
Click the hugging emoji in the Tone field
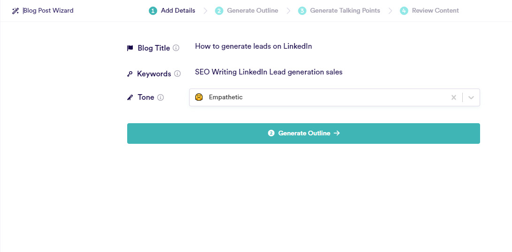coord(199,97)
